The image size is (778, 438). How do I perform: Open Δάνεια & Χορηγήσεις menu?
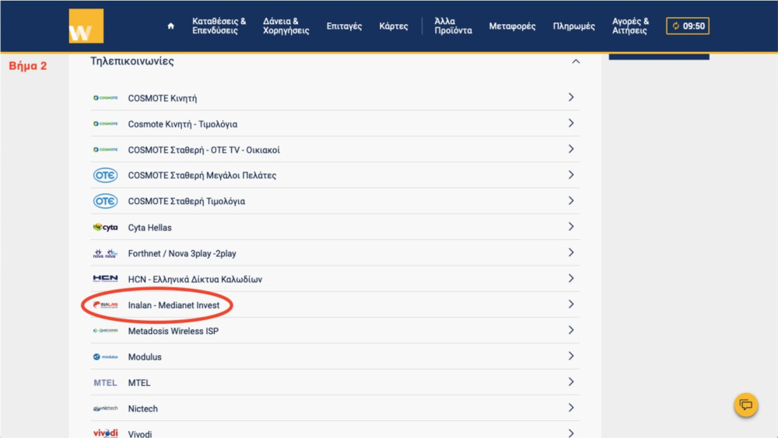tap(286, 26)
